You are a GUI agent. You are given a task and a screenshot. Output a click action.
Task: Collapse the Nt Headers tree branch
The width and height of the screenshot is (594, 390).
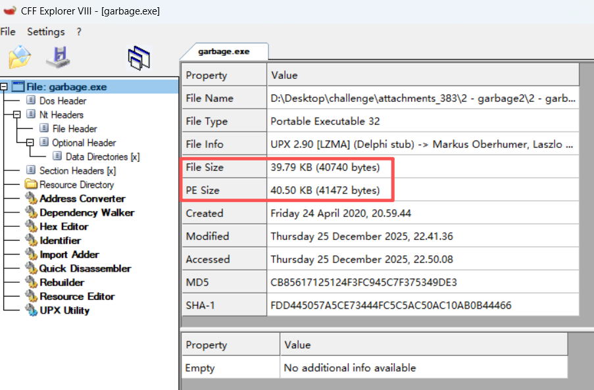tap(16, 114)
